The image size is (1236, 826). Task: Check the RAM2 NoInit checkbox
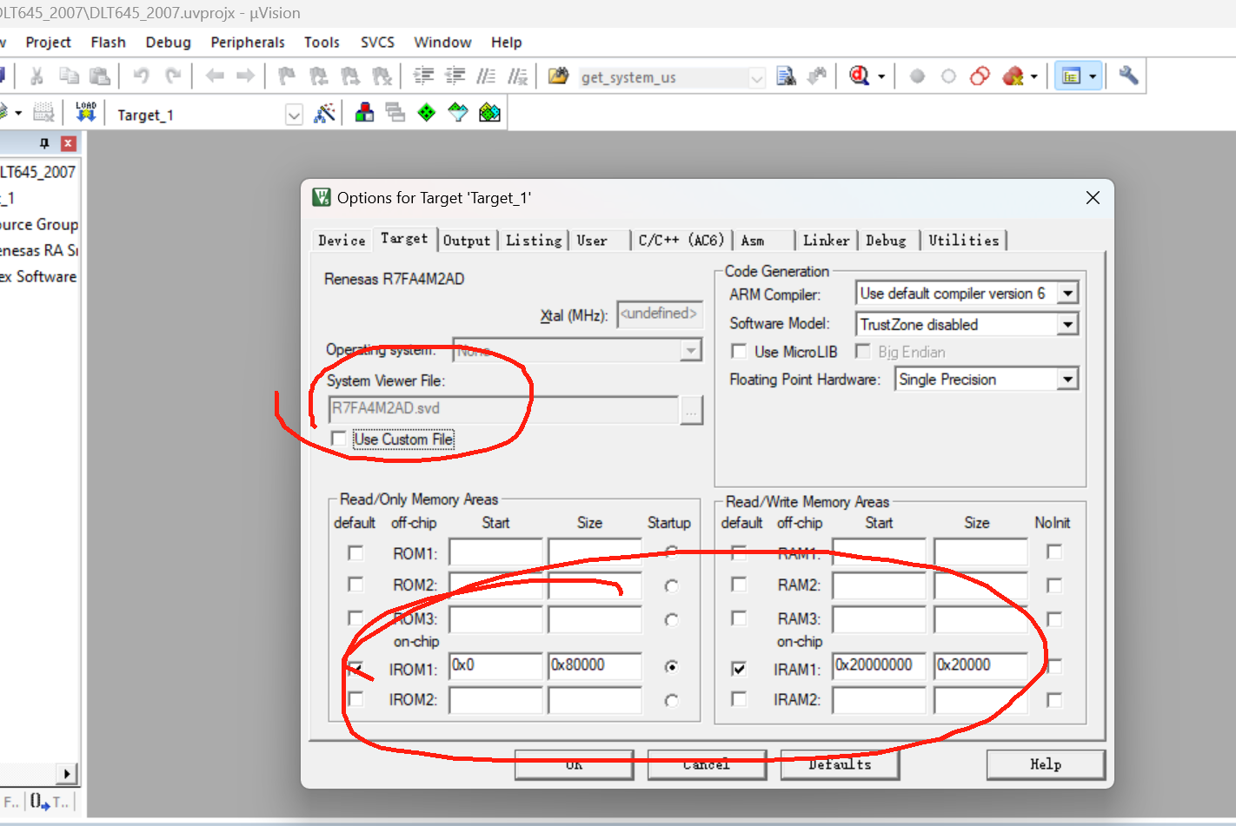1054,585
